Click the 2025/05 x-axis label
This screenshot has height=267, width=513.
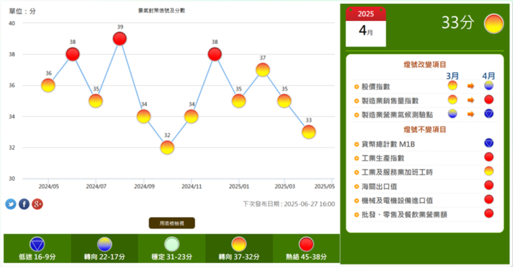(x=324, y=186)
